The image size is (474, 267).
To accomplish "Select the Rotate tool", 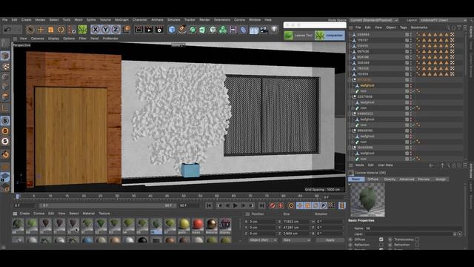I will (61, 30).
